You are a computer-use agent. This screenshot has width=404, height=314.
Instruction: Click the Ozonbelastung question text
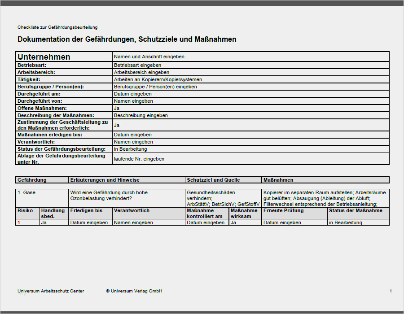pos(109,195)
